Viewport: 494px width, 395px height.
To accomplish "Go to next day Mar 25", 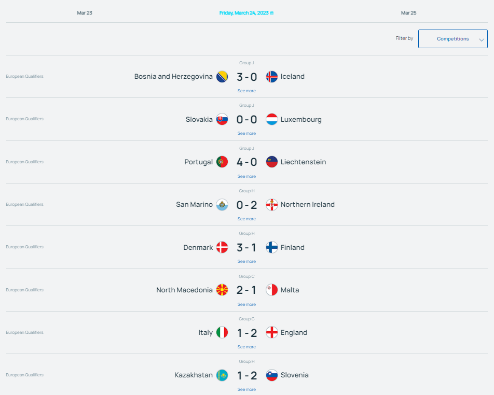I will click(x=408, y=13).
